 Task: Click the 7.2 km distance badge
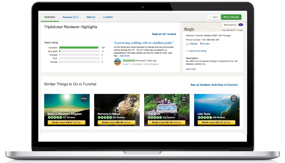[84, 99]
